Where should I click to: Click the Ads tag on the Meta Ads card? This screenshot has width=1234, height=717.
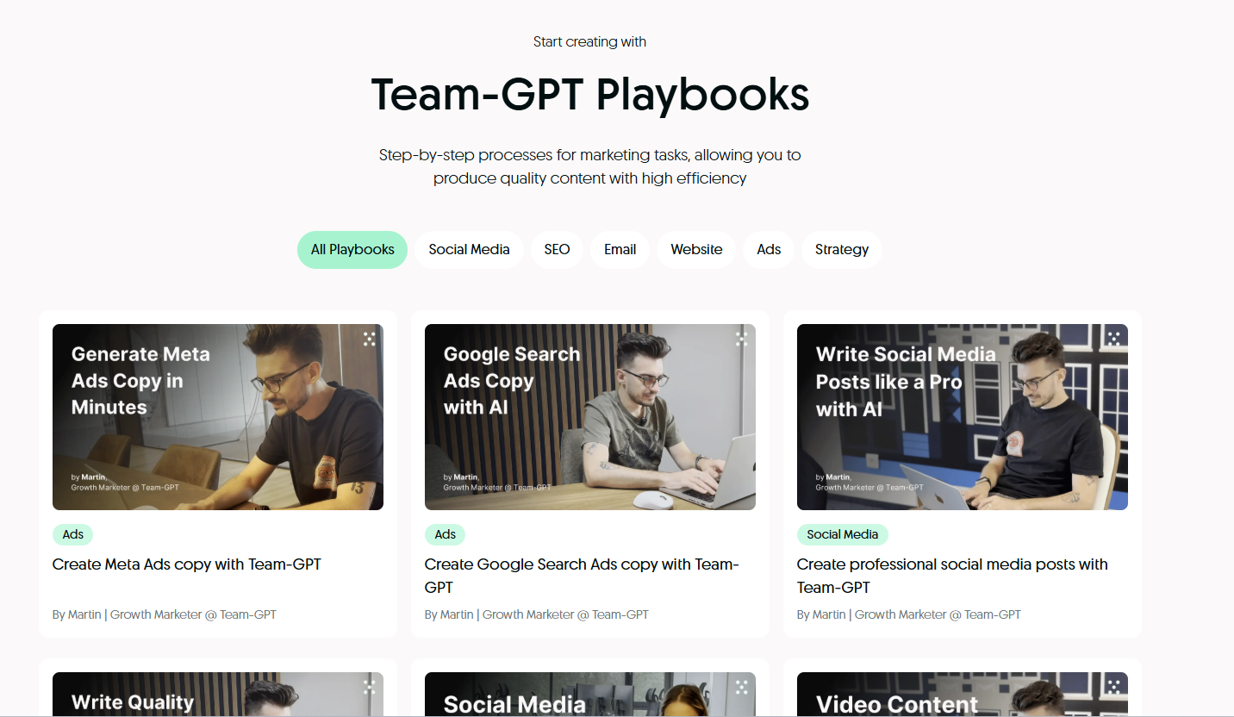coord(73,534)
